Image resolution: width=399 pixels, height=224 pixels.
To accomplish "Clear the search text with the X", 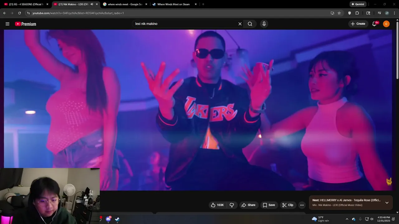I will tap(240, 24).
